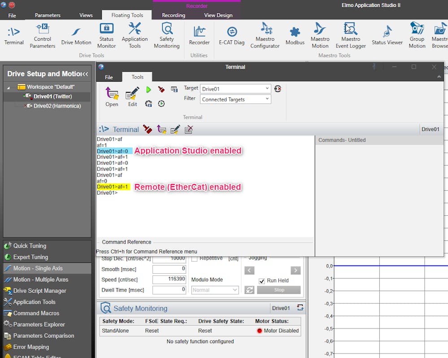This screenshot has height=358, width=448.
Task: Select Drive01 (Twitter) in the workspace tree
Action: pos(52,96)
